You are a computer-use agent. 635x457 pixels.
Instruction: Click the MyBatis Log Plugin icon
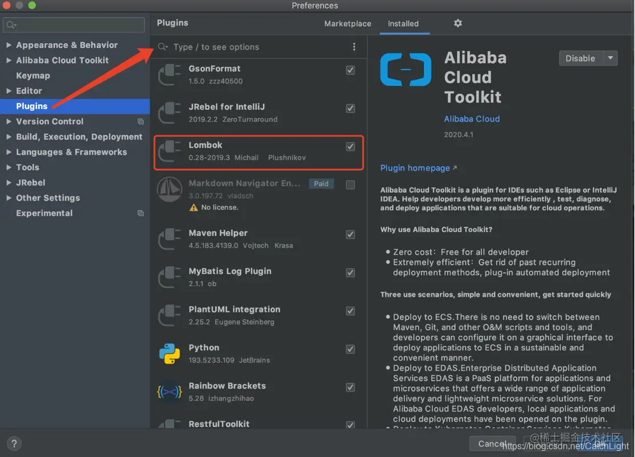click(x=170, y=278)
